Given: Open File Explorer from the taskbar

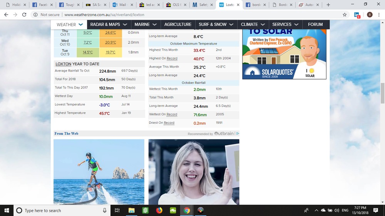Looking at the screenshot, I should point(132,210).
